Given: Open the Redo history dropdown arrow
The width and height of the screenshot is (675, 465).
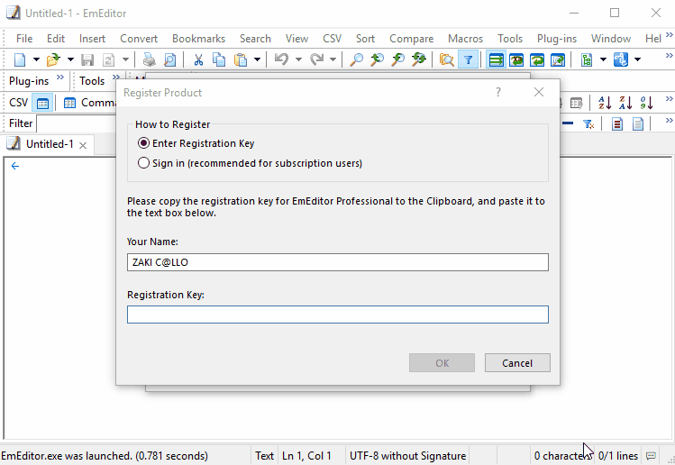Looking at the screenshot, I should pyautogui.click(x=333, y=59).
